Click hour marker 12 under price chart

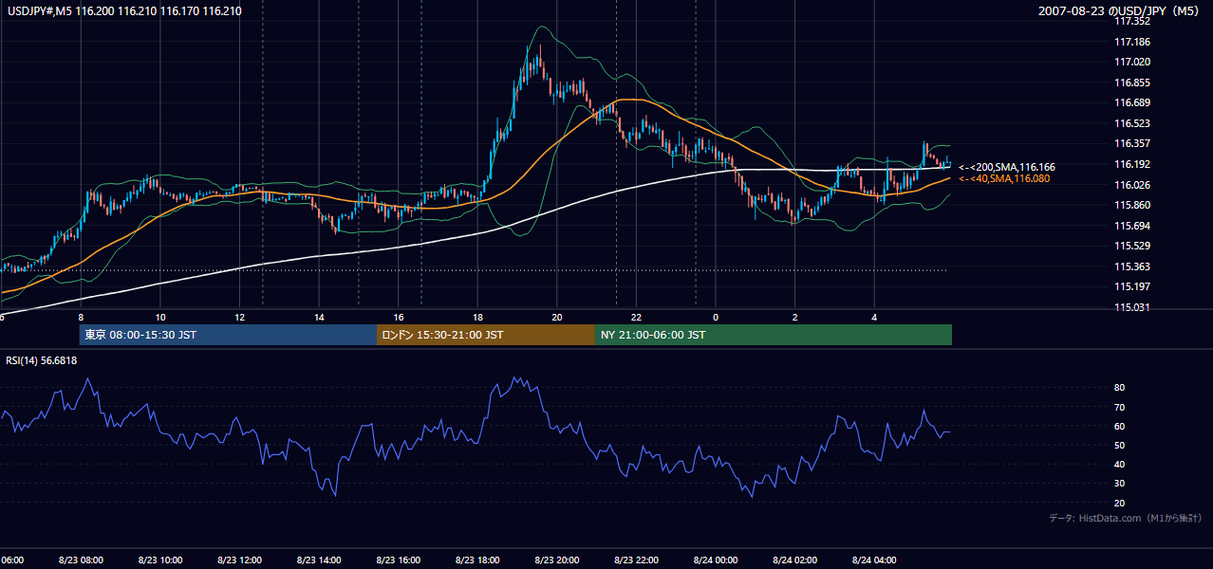(239, 318)
